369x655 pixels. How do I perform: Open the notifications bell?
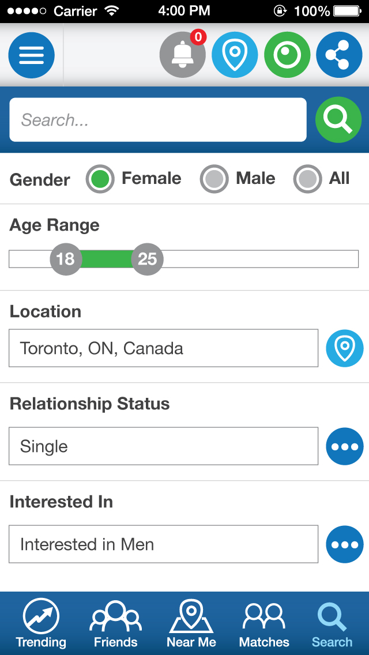[x=182, y=55]
